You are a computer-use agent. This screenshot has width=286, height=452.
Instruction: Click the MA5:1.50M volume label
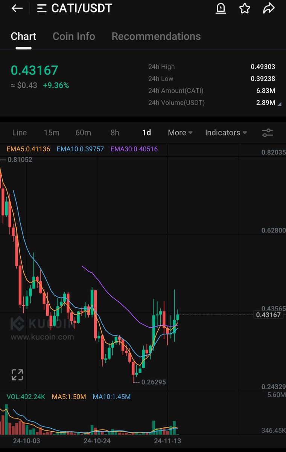pyautogui.click(x=69, y=397)
